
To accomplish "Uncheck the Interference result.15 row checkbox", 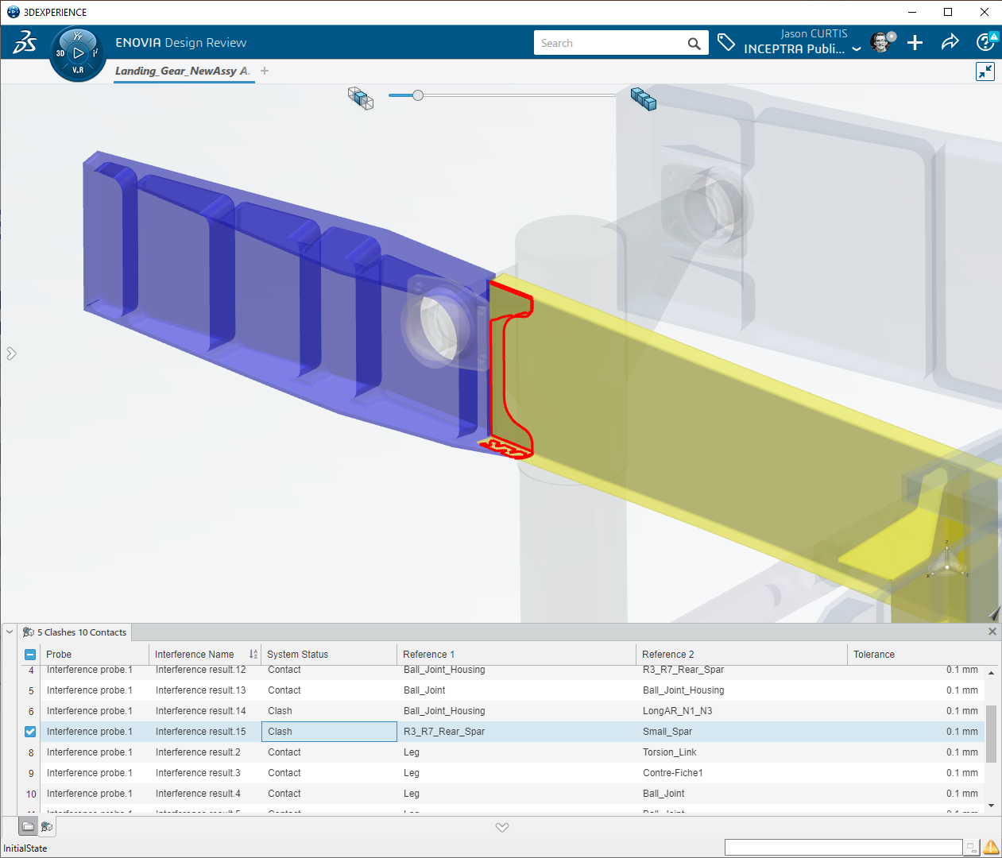I will click(x=30, y=732).
